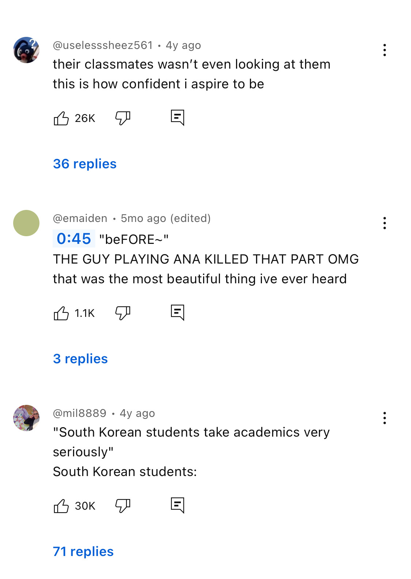The height and width of the screenshot is (579, 411).
Task: Visit the @emaiden channel username
Action: pos(80,218)
